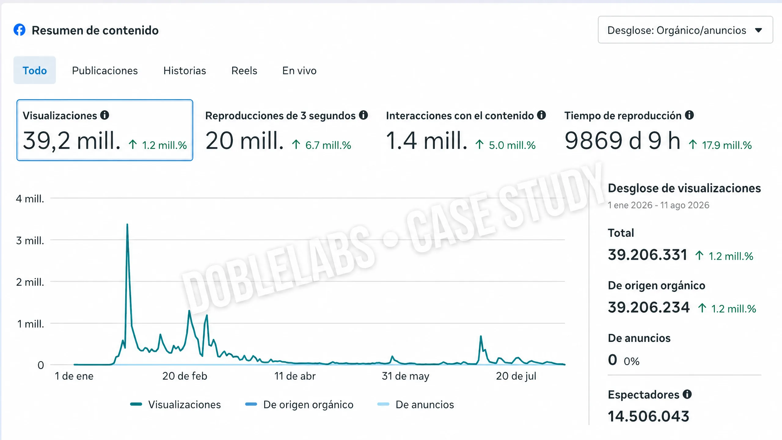Select the Interacciones con el contenido metric
The width and height of the screenshot is (782, 440).
click(466, 130)
